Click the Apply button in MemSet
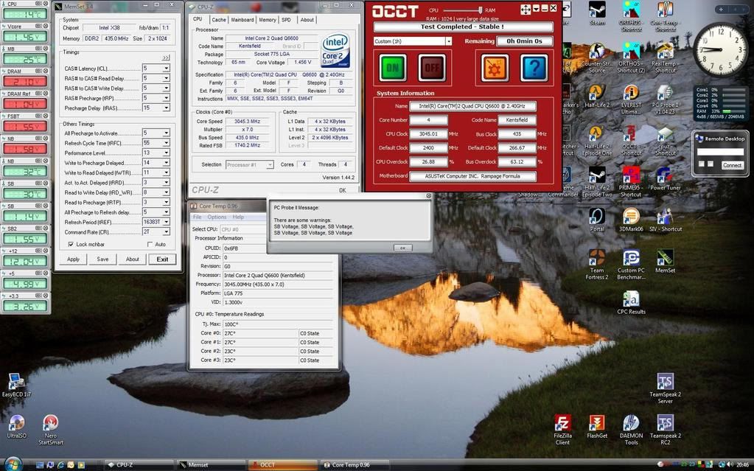 pyautogui.click(x=73, y=259)
